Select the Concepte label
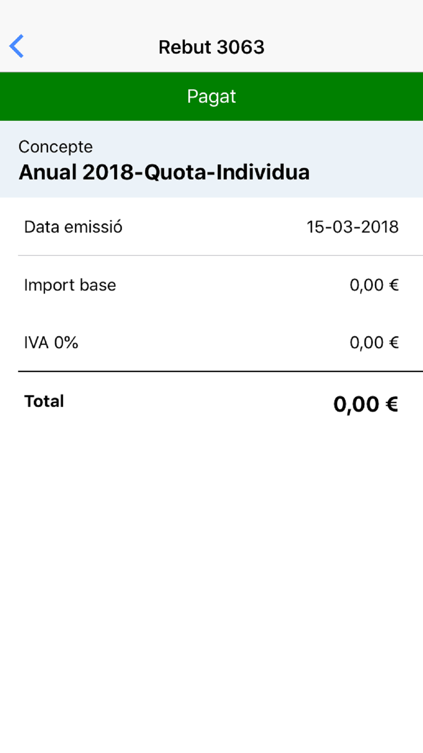The width and height of the screenshot is (423, 753). tap(55, 147)
